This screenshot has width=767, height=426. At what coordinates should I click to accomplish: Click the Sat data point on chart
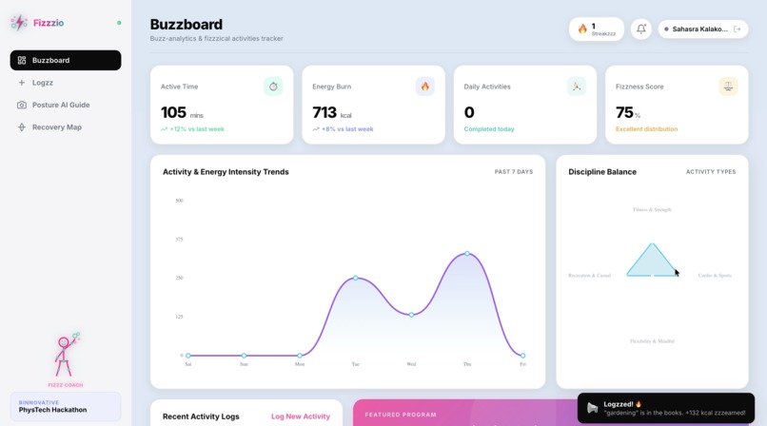(188, 356)
